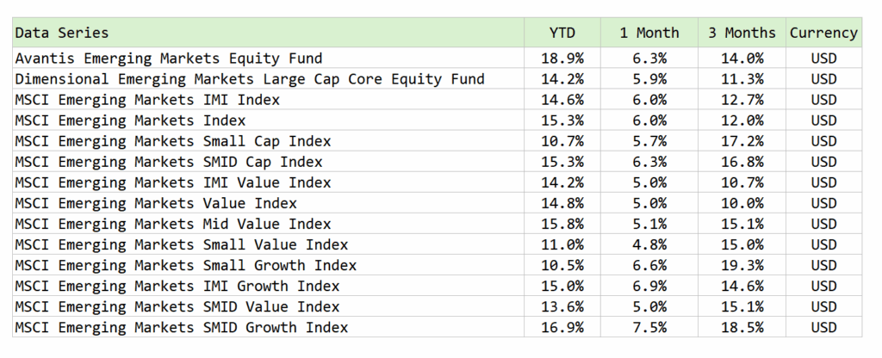Screen dimensions: 882x358
Task: Click Dimensional Emerging Markets Large Cap Core row
Action: (x=437, y=78)
